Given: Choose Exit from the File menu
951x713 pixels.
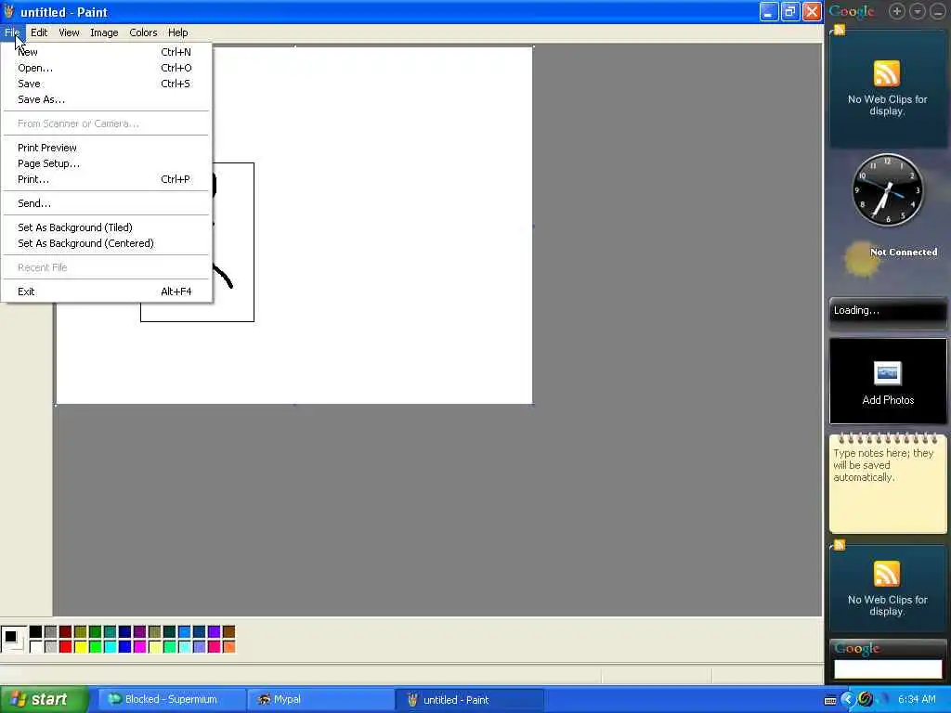Looking at the screenshot, I should 107,292.
